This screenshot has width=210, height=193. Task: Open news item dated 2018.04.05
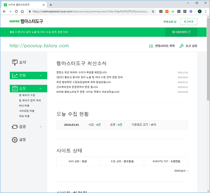click(88, 92)
